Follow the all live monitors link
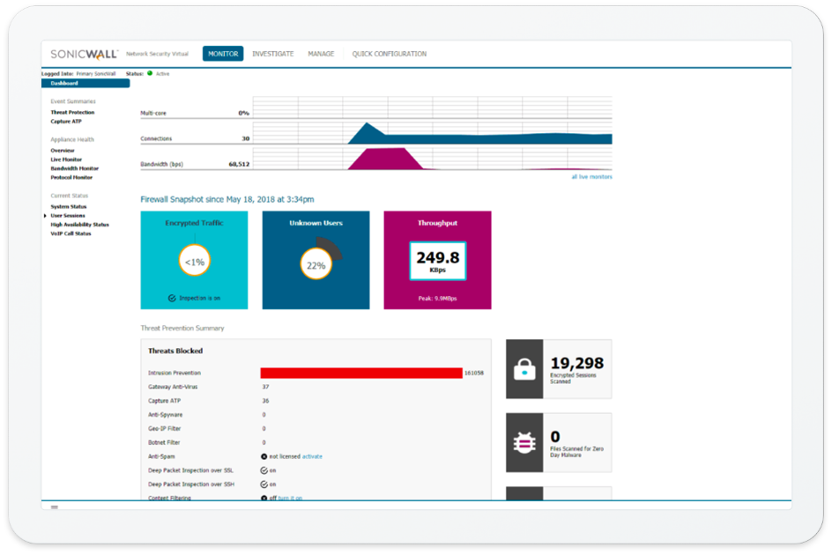The width and height of the screenshot is (832, 555). coord(591,177)
